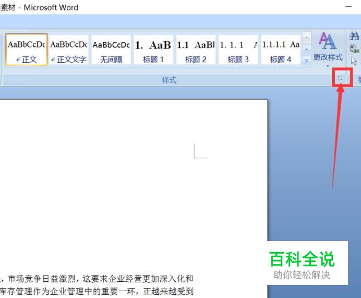
Task: Apply the 标题 1 heading style
Action: point(153,50)
